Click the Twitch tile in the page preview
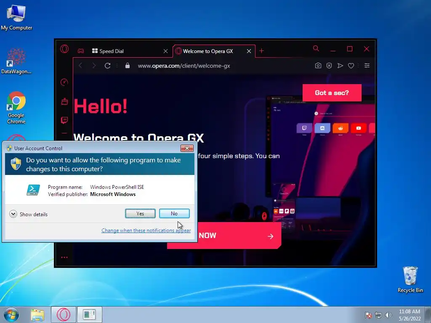 pyautogui.click(x=304, y=128)
